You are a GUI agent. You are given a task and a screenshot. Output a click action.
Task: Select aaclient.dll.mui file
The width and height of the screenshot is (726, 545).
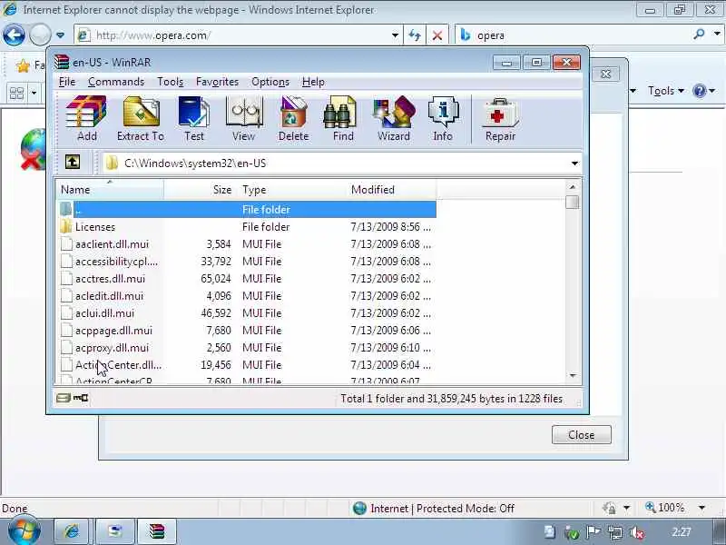click(248, 243)
